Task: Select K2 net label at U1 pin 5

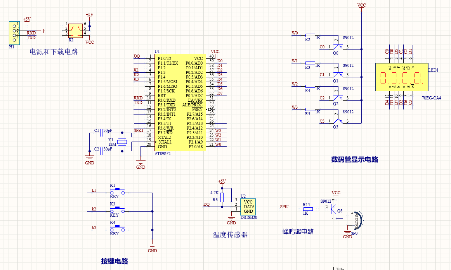Action: pos(136,75)
